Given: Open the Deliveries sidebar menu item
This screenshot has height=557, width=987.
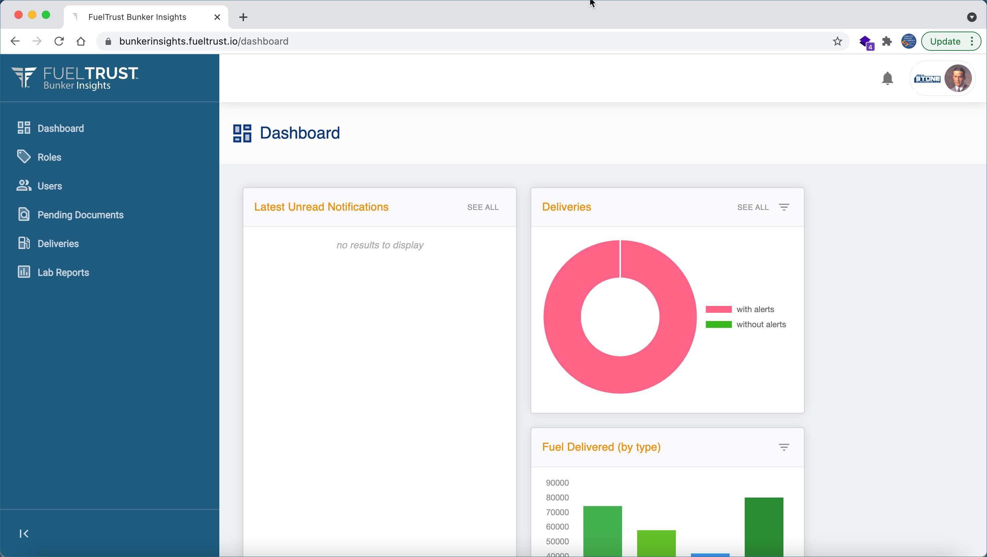Looking at the screenshot, I should pos(58,244).
